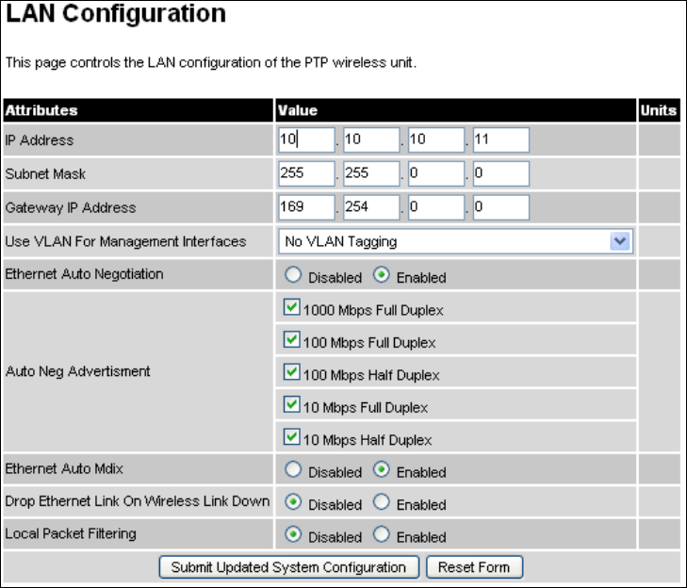Disable Ethernet Auto Negotiation

coord(293,275)
